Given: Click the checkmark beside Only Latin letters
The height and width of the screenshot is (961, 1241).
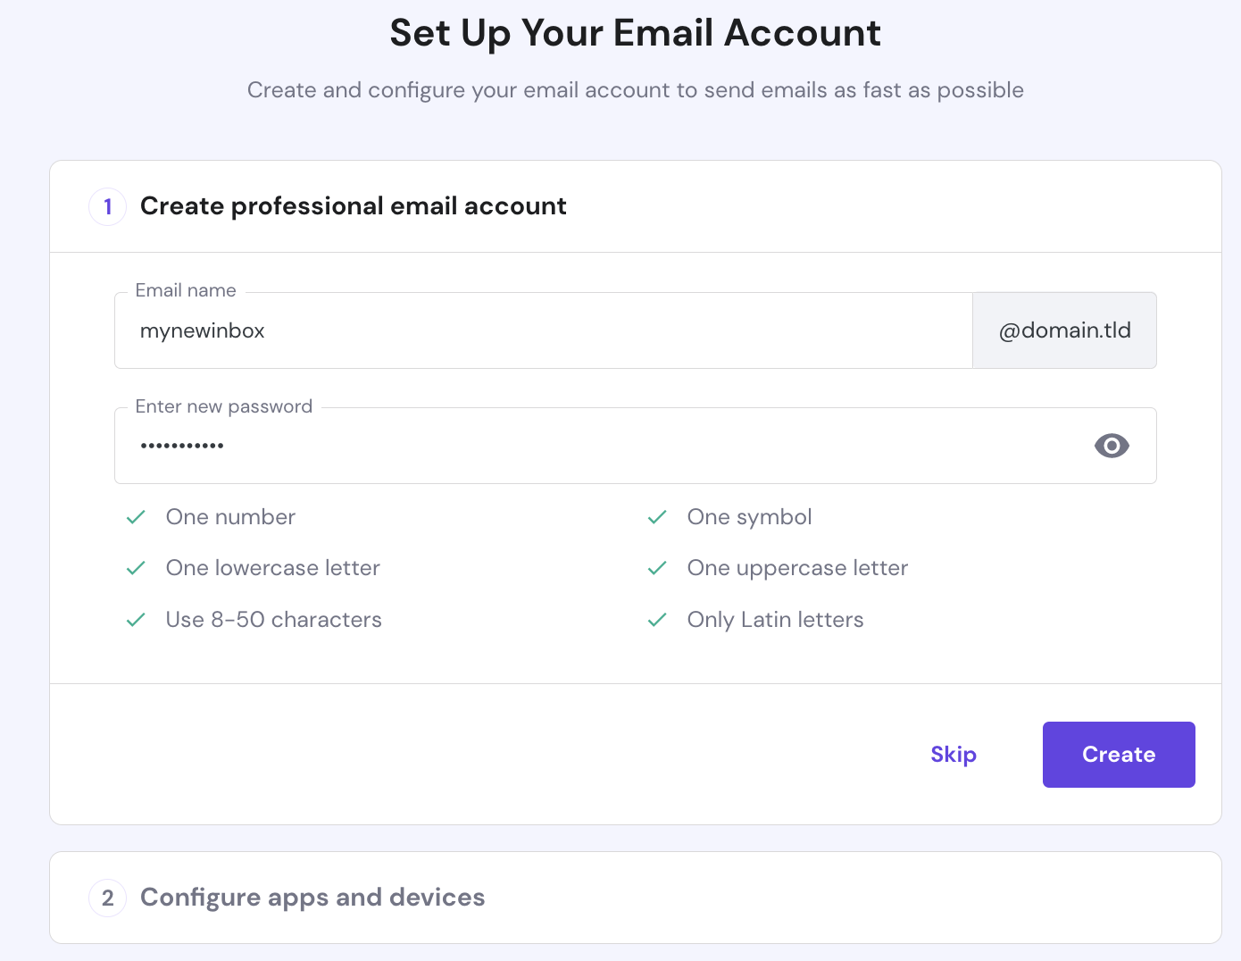Looking at the screenshot, I should [657, 619].
